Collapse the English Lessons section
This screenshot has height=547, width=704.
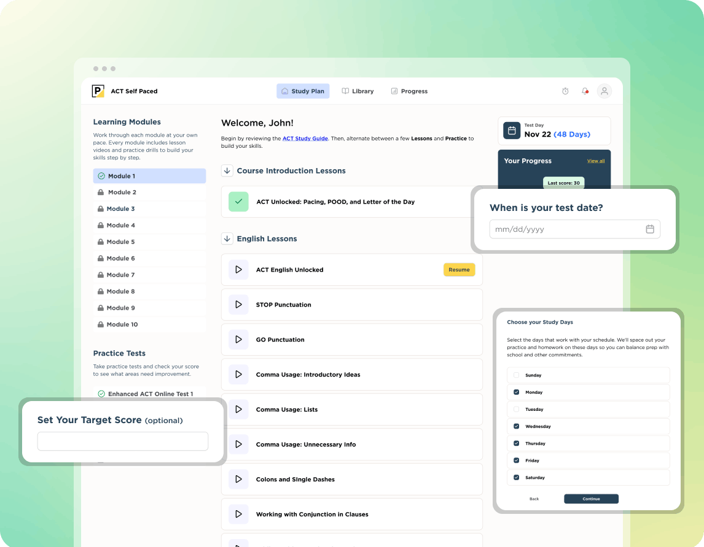pos(227,239)
